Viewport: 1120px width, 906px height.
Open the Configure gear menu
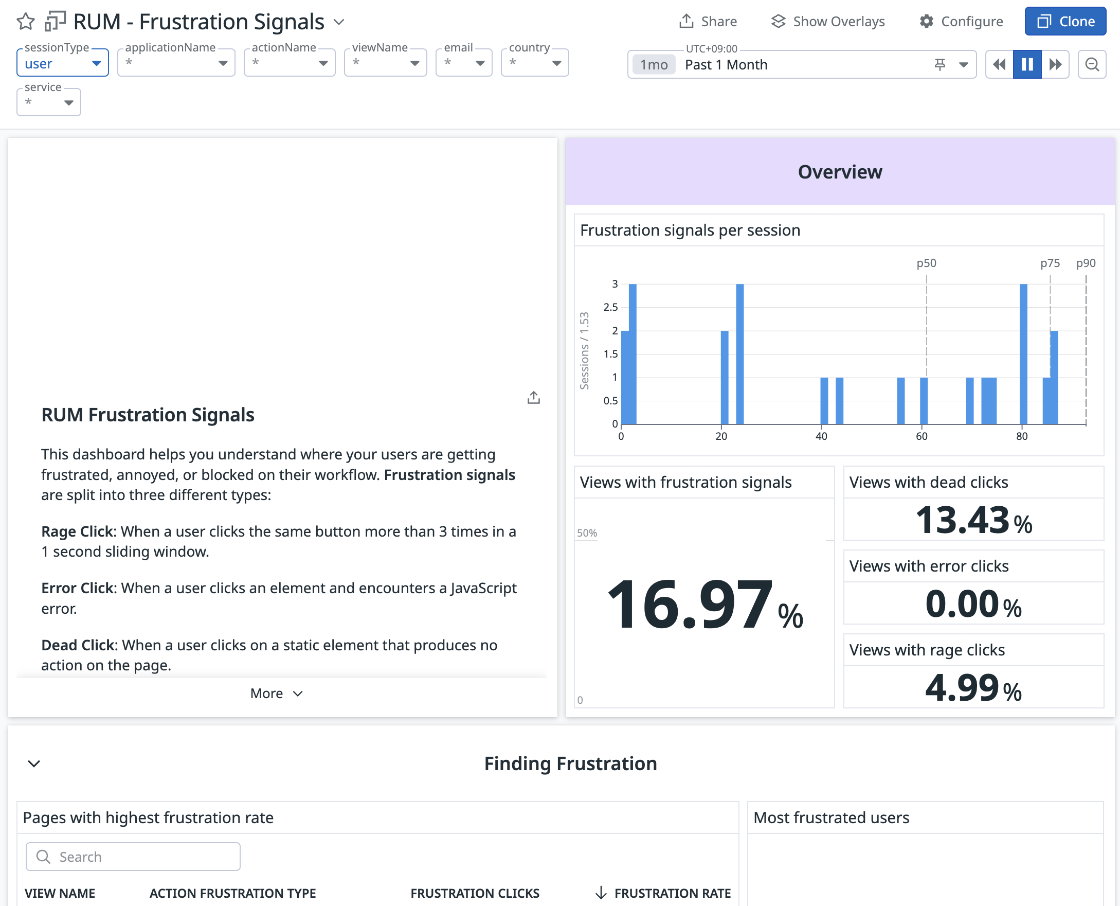[961, 22]
